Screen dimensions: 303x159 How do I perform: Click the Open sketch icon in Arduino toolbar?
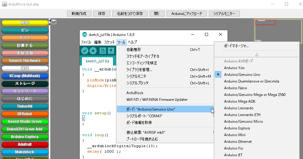[x=111, y=51]
